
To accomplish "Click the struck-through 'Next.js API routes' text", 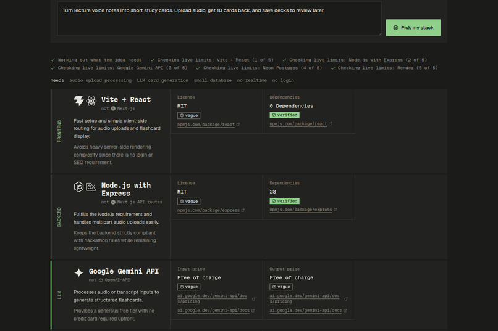I will pyautogui.click(x=140, y=202).
